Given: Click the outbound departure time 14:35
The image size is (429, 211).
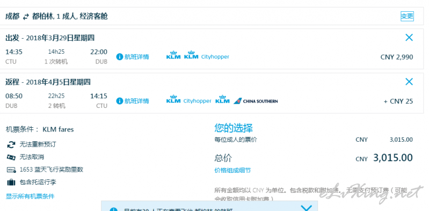Looking at the screenshot, I should [14, 52].
